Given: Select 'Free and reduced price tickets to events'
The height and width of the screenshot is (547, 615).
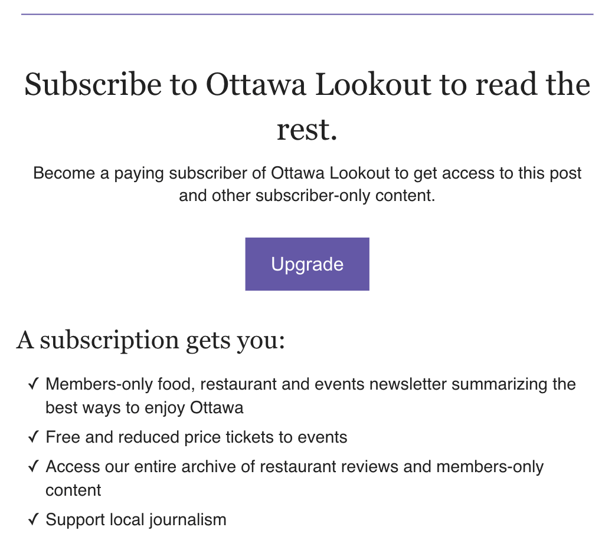Looking at the screenshot, I should (x=197, y=437).
